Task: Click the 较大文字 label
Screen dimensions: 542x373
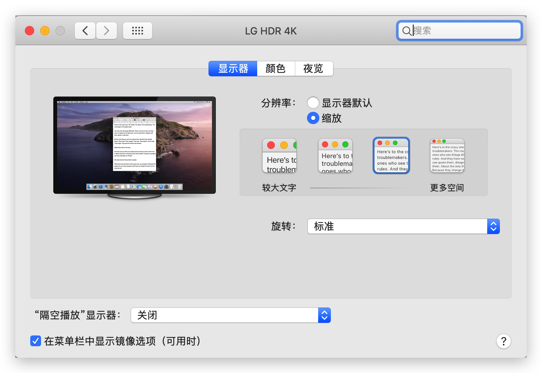Action: pyautogui.click(x=279, y=188)
